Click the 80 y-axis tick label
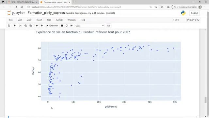Screen dimensions: 209x118 coord(39,48)
